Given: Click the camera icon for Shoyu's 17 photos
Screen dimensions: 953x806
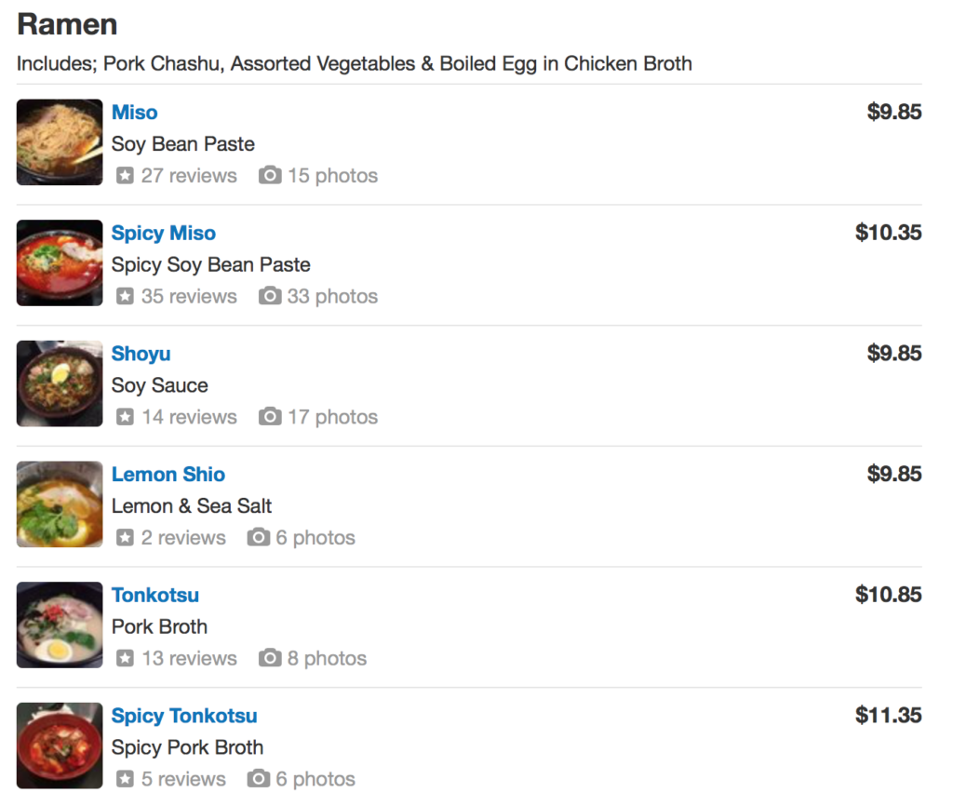Looking at the screenshot, I should point(270,417).
